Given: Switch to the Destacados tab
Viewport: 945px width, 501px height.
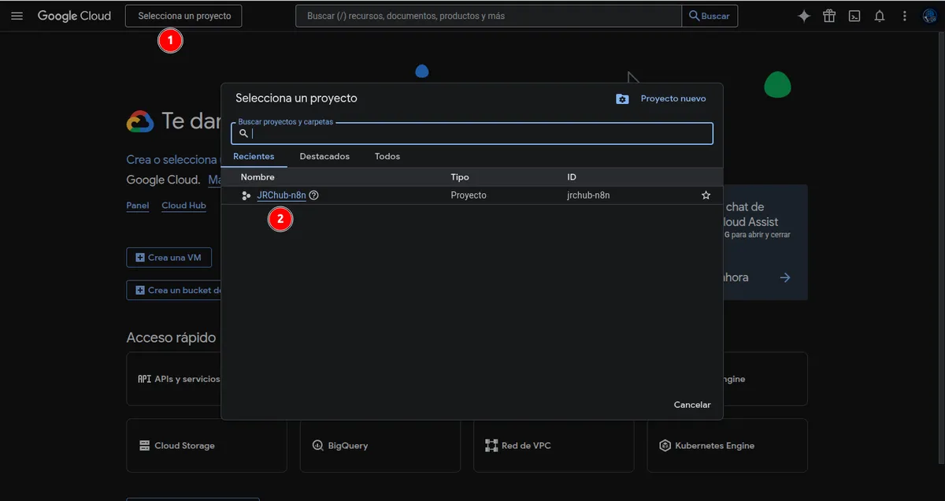Looking at the screenshot, I should click(x=324, y=157).
